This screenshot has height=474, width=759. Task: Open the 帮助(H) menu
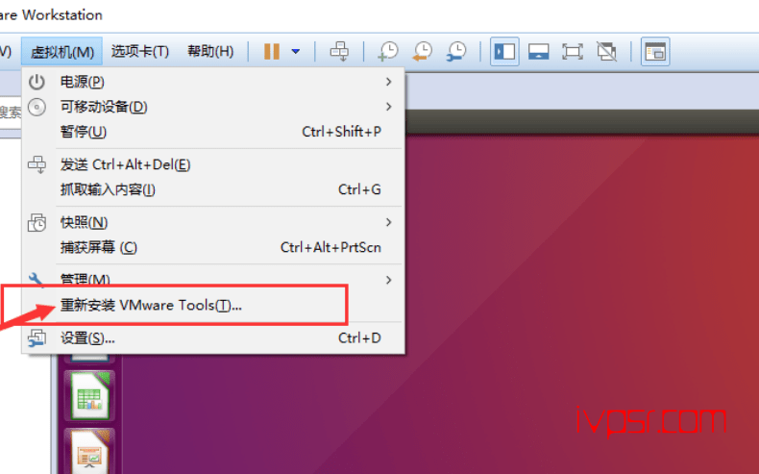(x=210, y=51)
